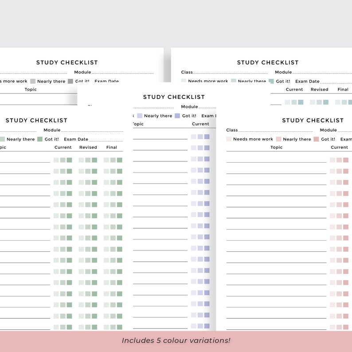Choose the pink 'Got it!' legend swatch
The width and height of the screenshot is (352, 352).
tap(316, 139)
